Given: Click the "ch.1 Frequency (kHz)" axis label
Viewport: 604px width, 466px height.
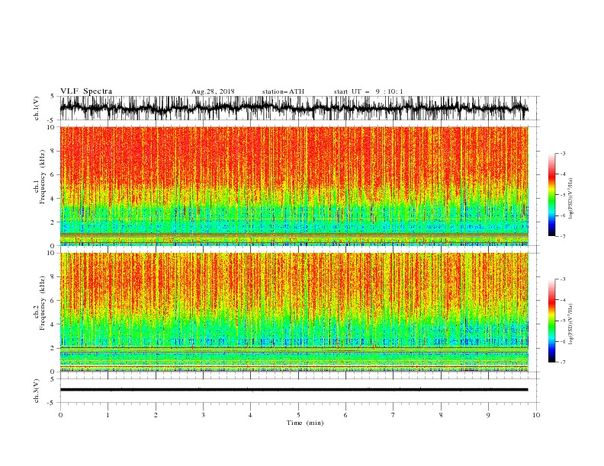Looking at the screenshot, I should click(39, 177).
